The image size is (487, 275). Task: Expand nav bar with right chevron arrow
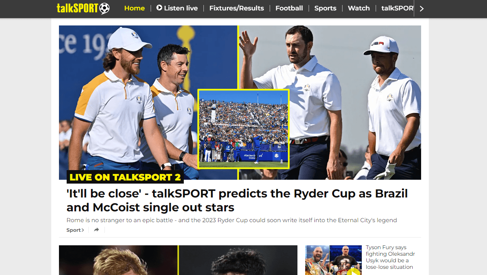click(422, 8)
